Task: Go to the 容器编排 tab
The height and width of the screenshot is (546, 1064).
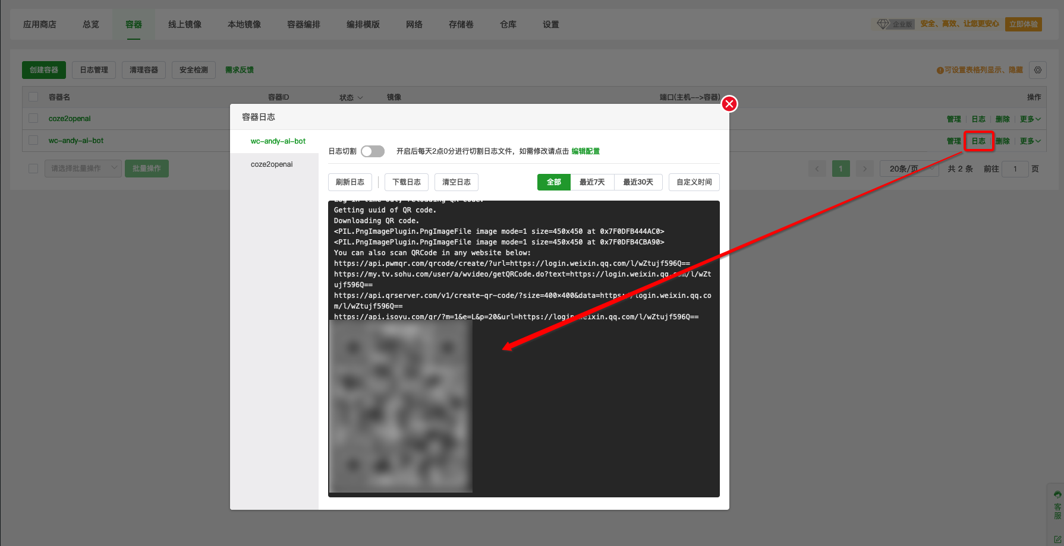Action: tap(304, 24)
